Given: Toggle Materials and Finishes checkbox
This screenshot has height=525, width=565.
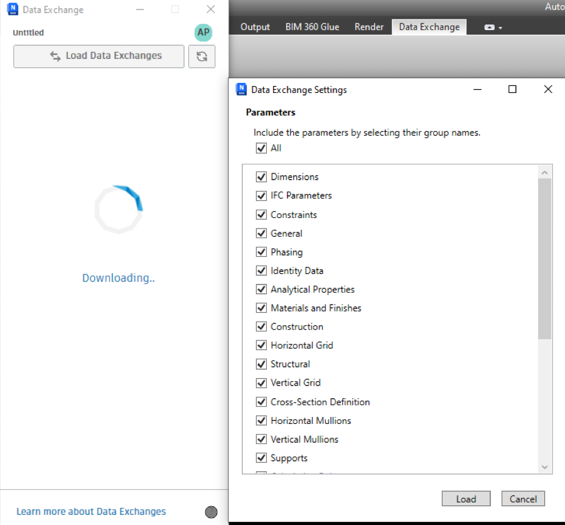Looking at the screenshot, I should click(x=261, y=308).
